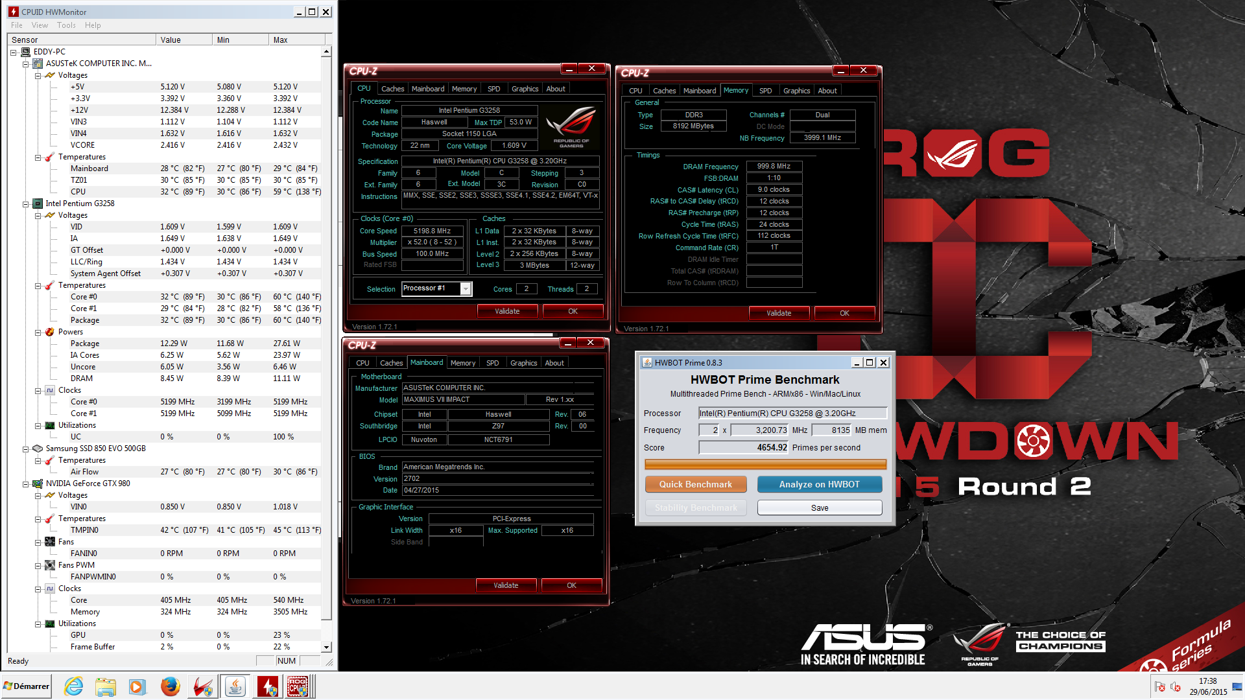1245x700 pixels.
Task: Click the show desktop monitor icon in tray
Action: coord(1237,686)
